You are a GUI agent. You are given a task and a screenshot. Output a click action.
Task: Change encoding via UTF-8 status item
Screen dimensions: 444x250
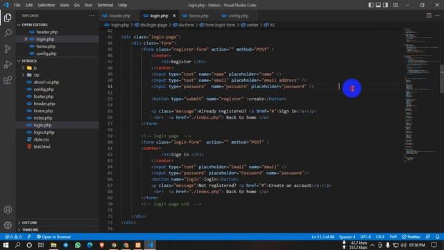(366, 237)
